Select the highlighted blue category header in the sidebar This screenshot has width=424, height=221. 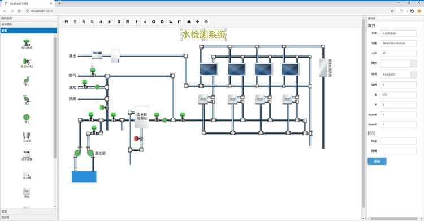[x=28, y=31]
